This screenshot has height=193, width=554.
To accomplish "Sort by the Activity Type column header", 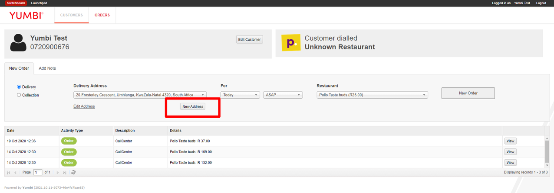I will click(86, 130).
